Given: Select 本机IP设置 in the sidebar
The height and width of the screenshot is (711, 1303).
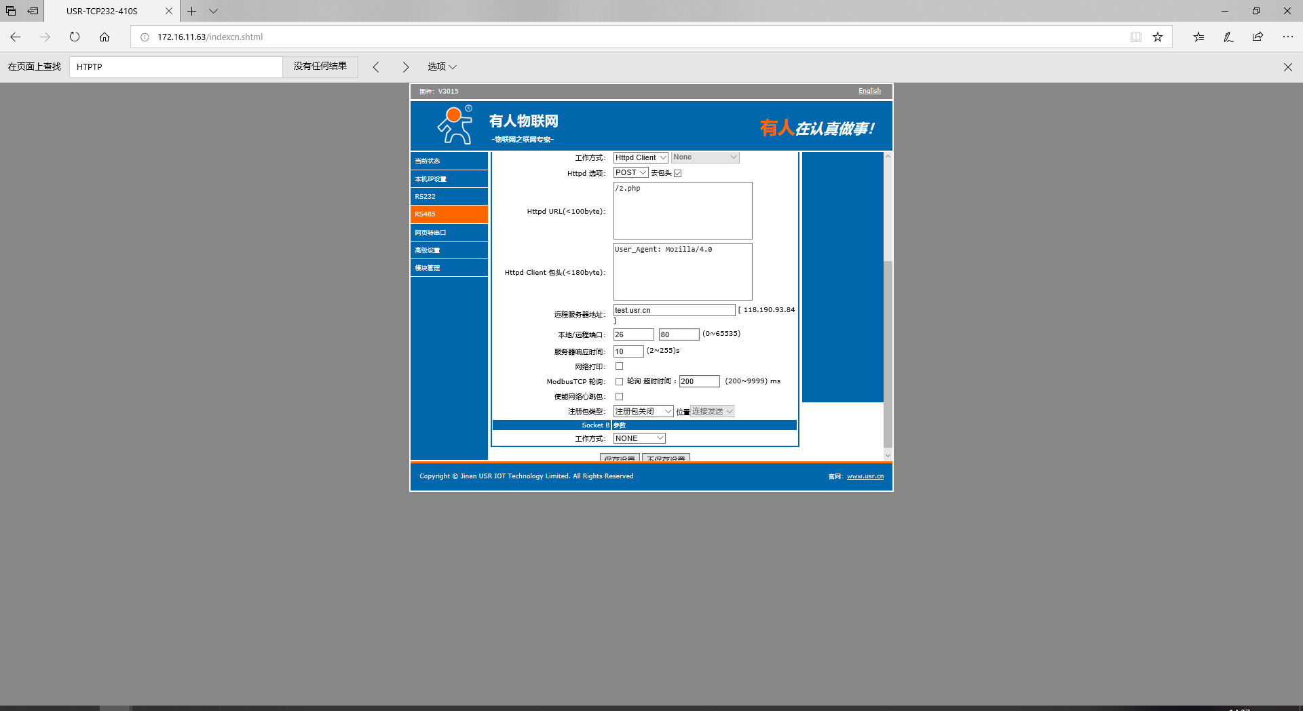Looking at the screenshot, I should (x=449, y=179).
